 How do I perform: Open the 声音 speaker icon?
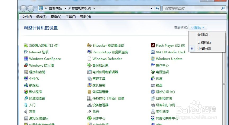click(x=26, y=112)
